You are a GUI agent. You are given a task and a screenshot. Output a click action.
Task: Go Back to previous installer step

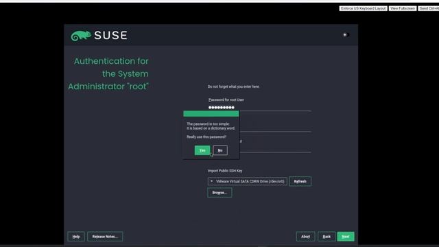[x=327, y=237]
